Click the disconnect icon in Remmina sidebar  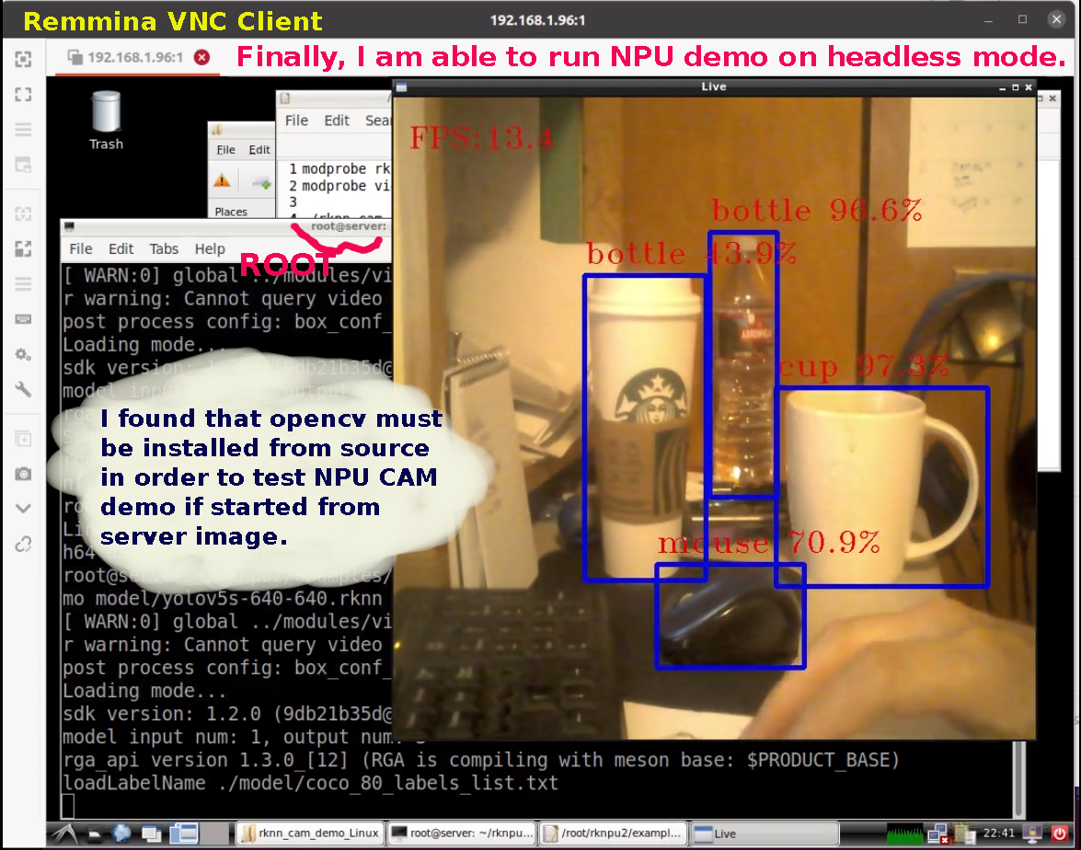[23, 544]
